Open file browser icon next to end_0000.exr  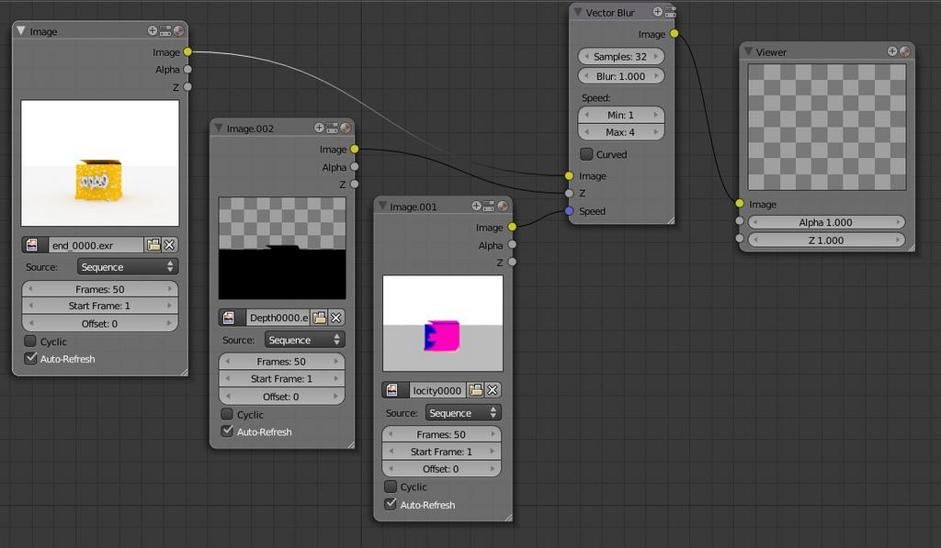tap(153, 244)
